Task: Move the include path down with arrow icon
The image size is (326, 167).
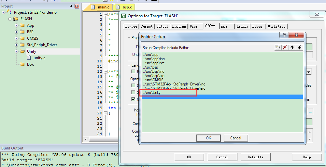Action: pos(299,48)
